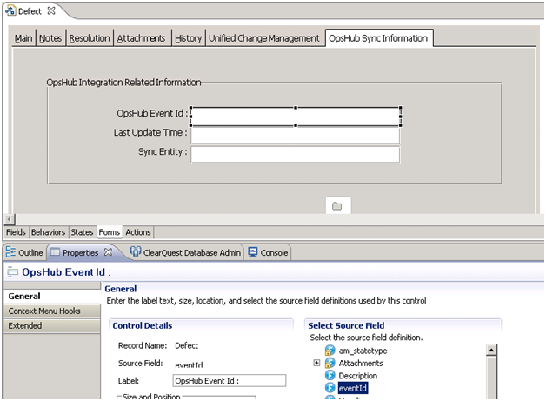Switch to the Resolution form tab
546x401 pixels.
click(x=90, y=38)
